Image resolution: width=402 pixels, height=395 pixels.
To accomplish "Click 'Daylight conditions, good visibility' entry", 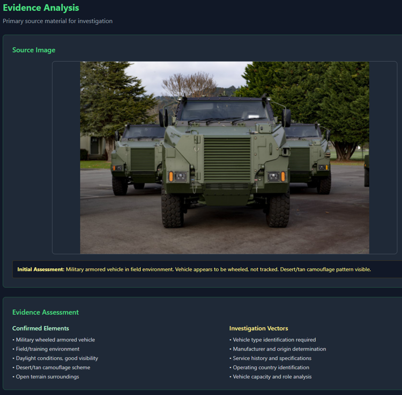I will point(57,358).
